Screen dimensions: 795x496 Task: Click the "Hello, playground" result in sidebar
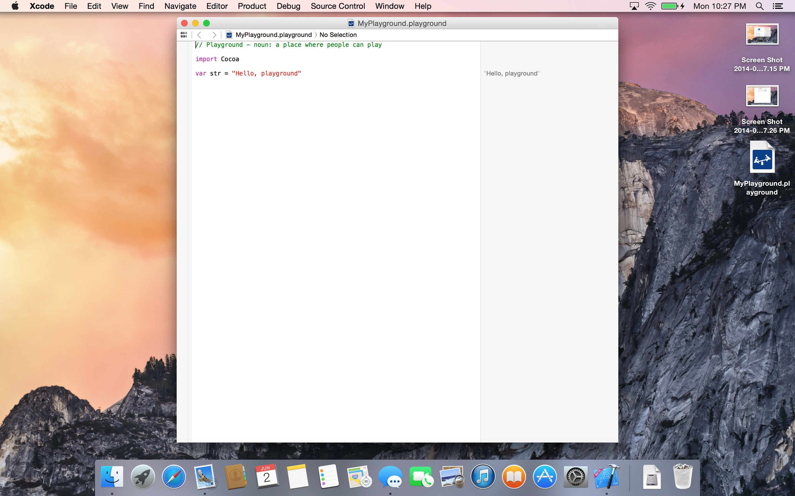pos(512,74)
